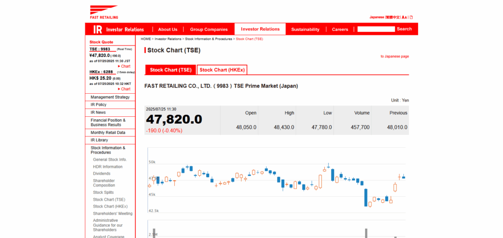This screenshot has height=238, width=503.
Task: Click the site search input field
Action: click(376, 29)
